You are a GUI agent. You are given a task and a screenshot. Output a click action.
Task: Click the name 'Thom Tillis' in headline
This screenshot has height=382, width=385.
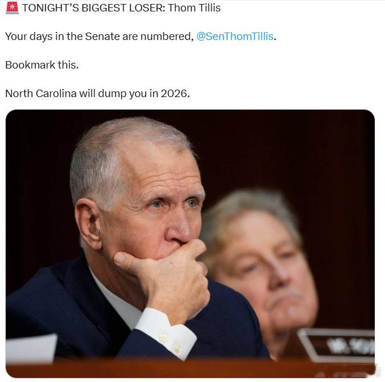[194, 8]
